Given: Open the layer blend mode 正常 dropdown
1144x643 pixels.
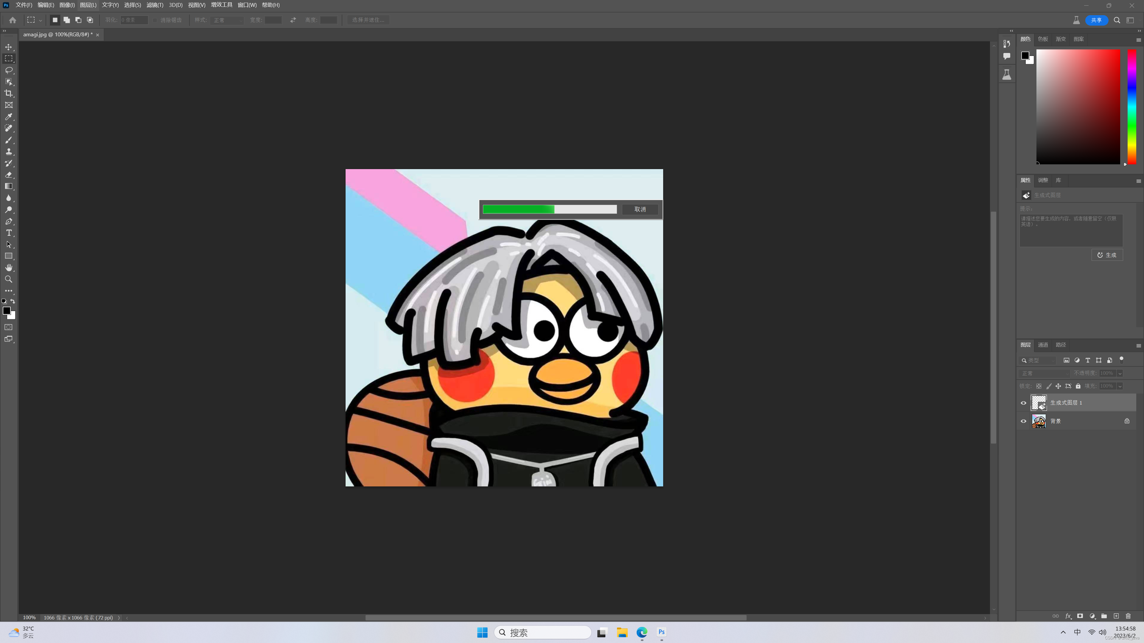Looking at the screenshot, I should point(1044,373).
